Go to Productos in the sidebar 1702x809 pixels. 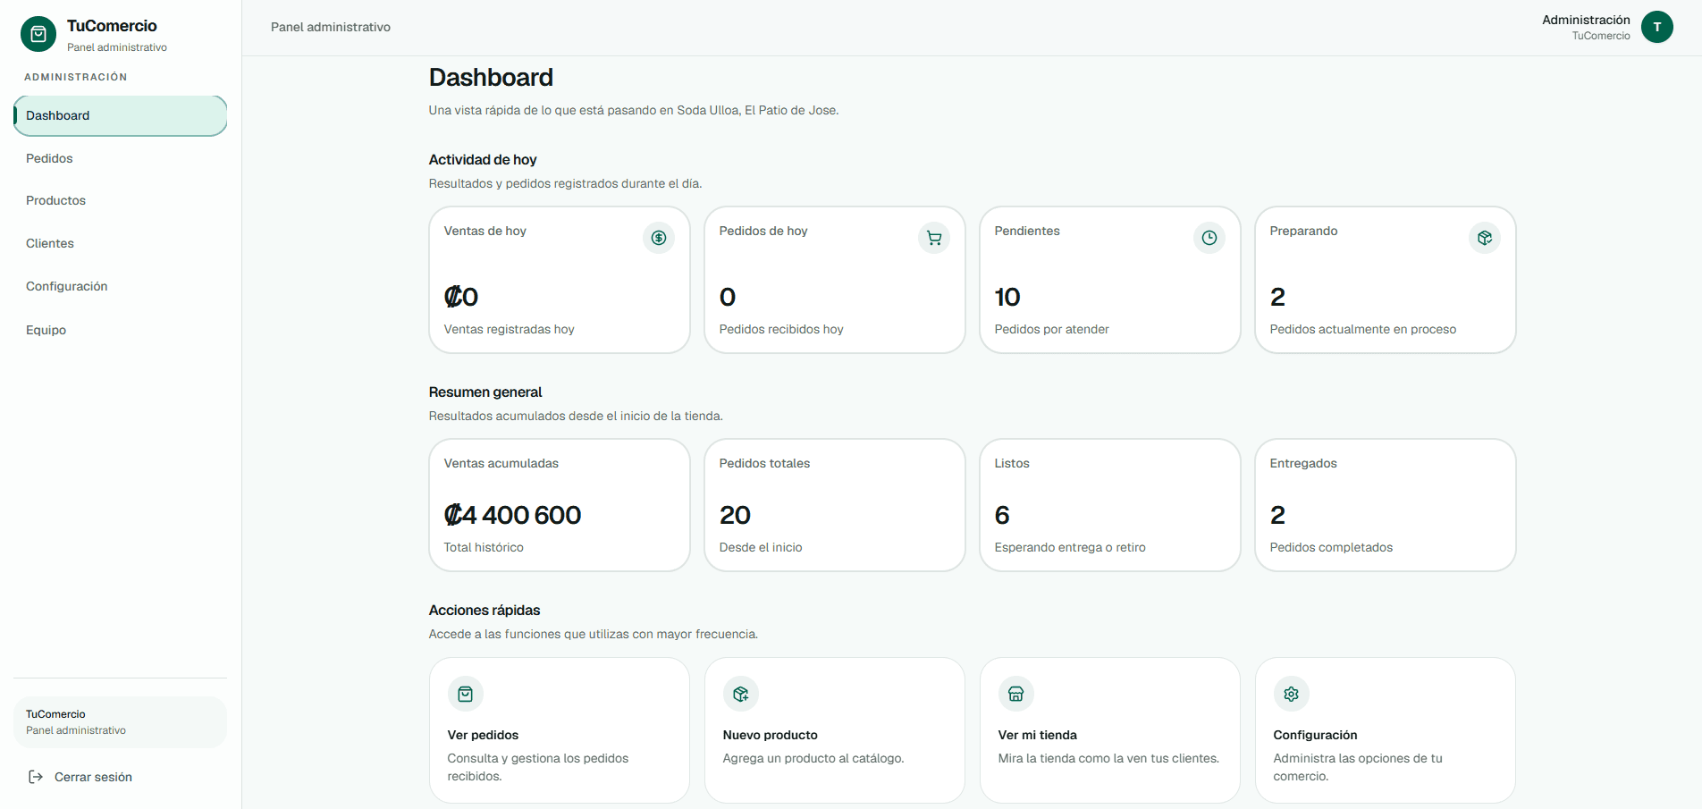click(x=121, y=200)
